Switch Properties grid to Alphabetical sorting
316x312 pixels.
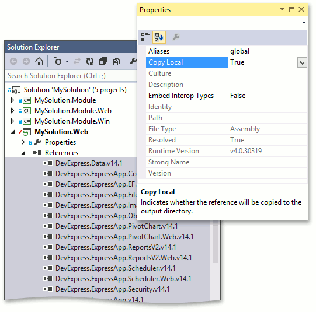(159, 37)
